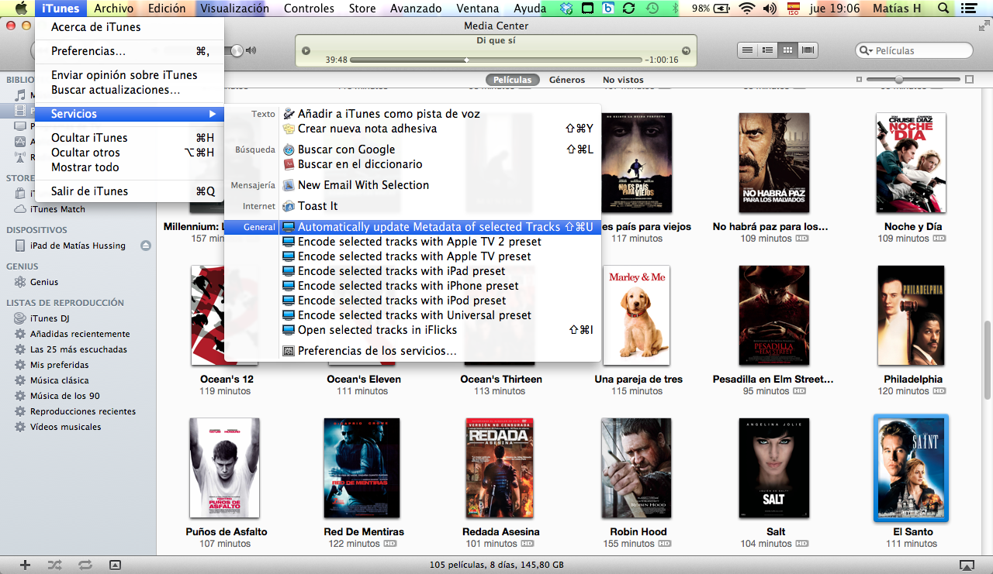Open Spotlight search in menu bar
The height and width of the screenshot is (574, 993).
pos(943,9)
